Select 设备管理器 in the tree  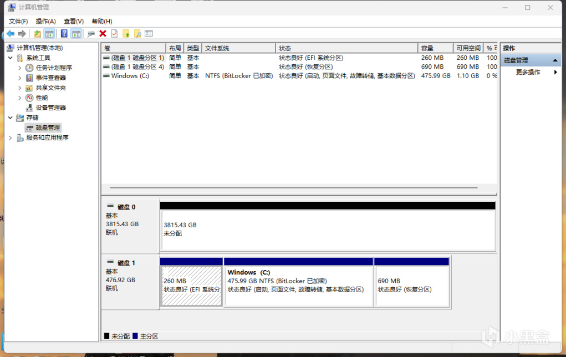tap(50, 108)
